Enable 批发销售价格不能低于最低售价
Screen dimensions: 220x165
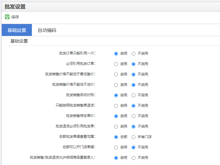(116, 74)
